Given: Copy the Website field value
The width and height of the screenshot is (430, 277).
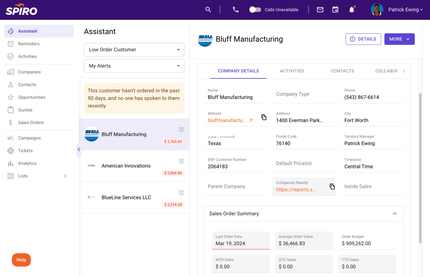Looking at the screenshot, I should click(x=264, y=117).
